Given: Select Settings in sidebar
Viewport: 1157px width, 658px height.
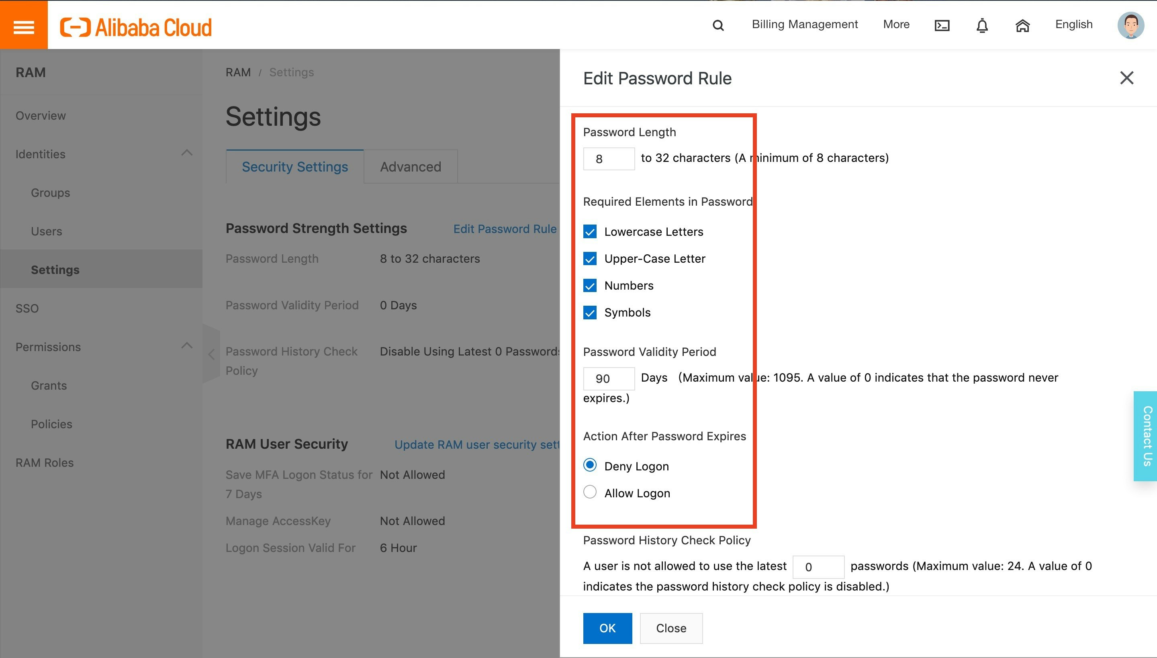Looking at the screenshot, I should click(x=55, y=270).
